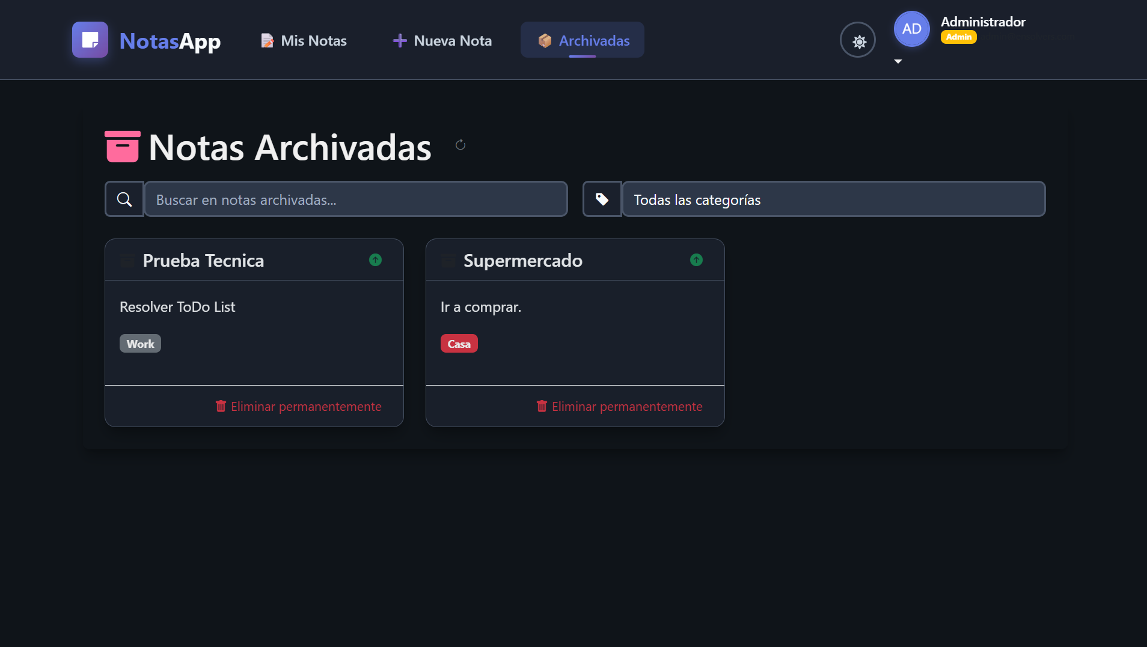1147x647 pixels.
Task: Select the Archivadas navigation link
Action: [x=582, y=40]
